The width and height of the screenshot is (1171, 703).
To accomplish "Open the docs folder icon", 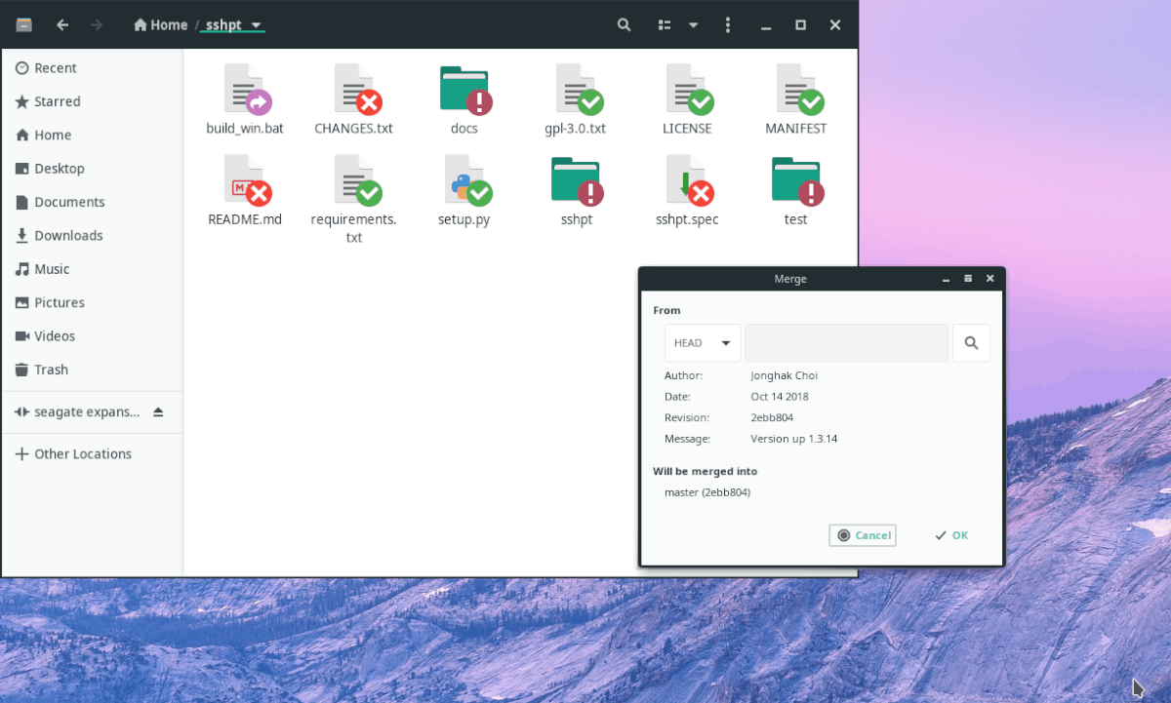I will click(x=464, y=89).
